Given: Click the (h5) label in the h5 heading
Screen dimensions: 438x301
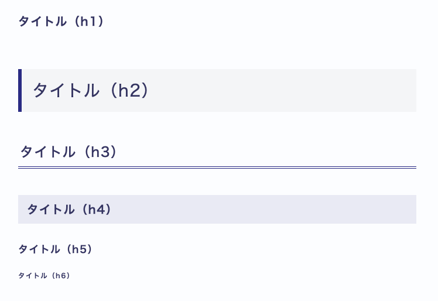Looking at the screenshot, I should click(79, 249).
